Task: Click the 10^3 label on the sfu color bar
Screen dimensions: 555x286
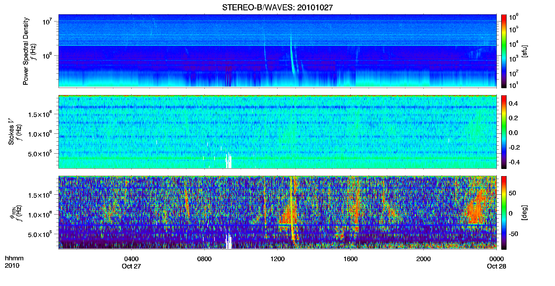Action: 513,59
